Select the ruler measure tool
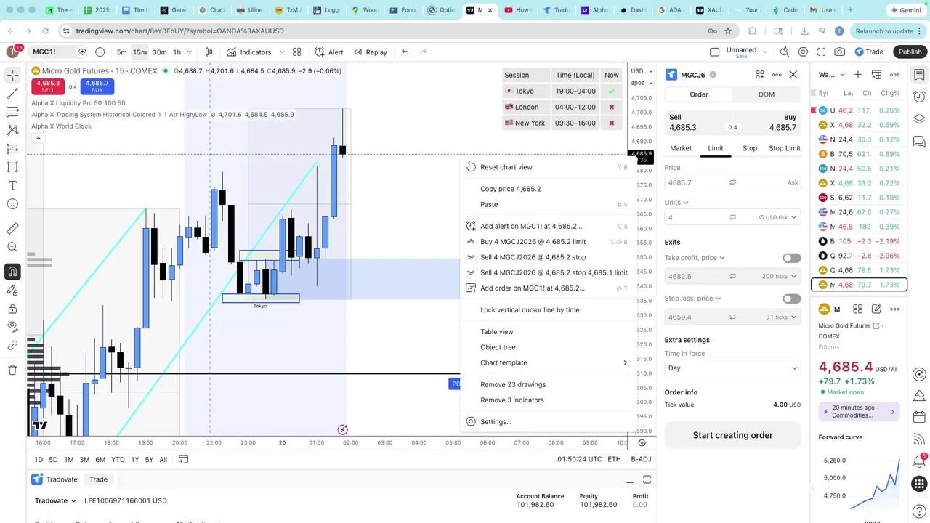Image resolution: width=930 pixels, height=523 pixels. [x=12, y=229]
